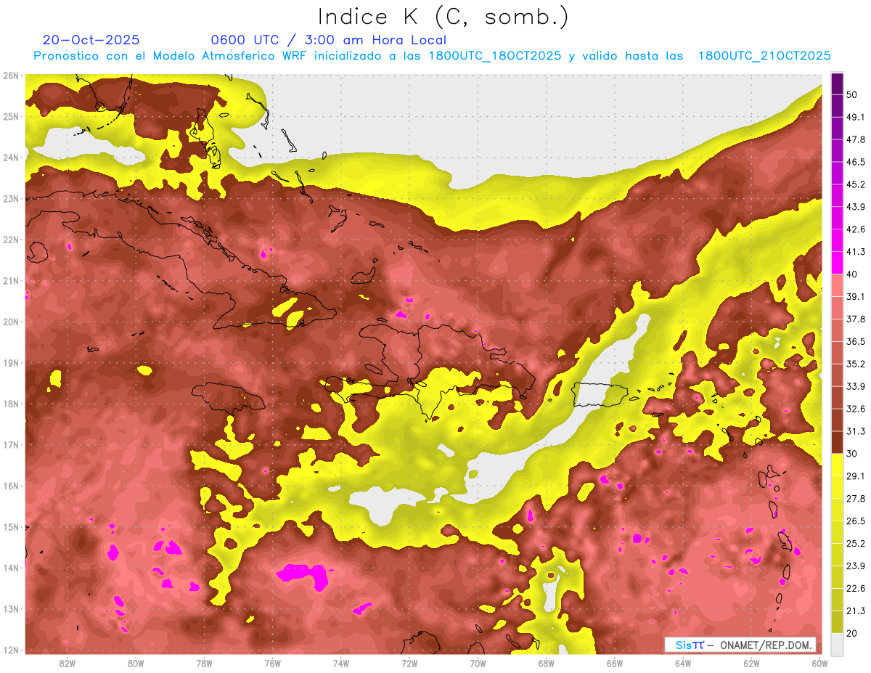Click the "0600 UTC / 3:00 am Hora Local" text

coord(328,40)
